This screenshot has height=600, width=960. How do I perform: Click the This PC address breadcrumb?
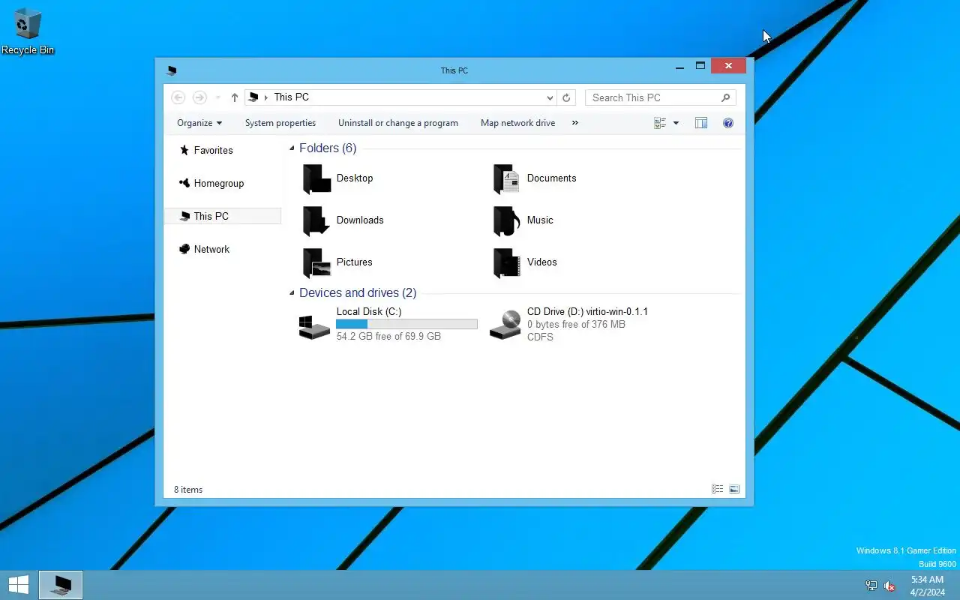[x=292, y=97]
